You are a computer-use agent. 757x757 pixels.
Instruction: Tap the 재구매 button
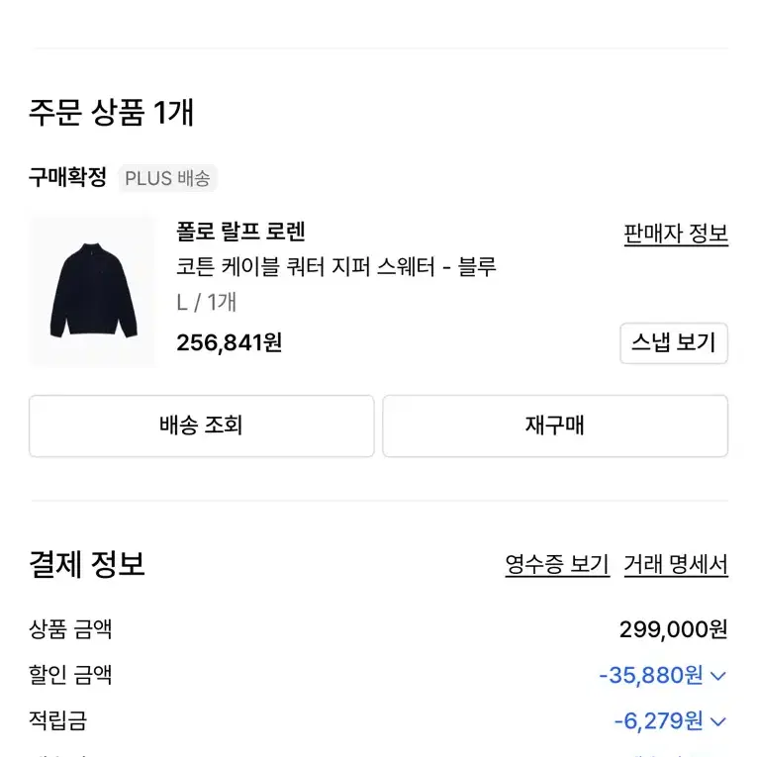[555, 426]
